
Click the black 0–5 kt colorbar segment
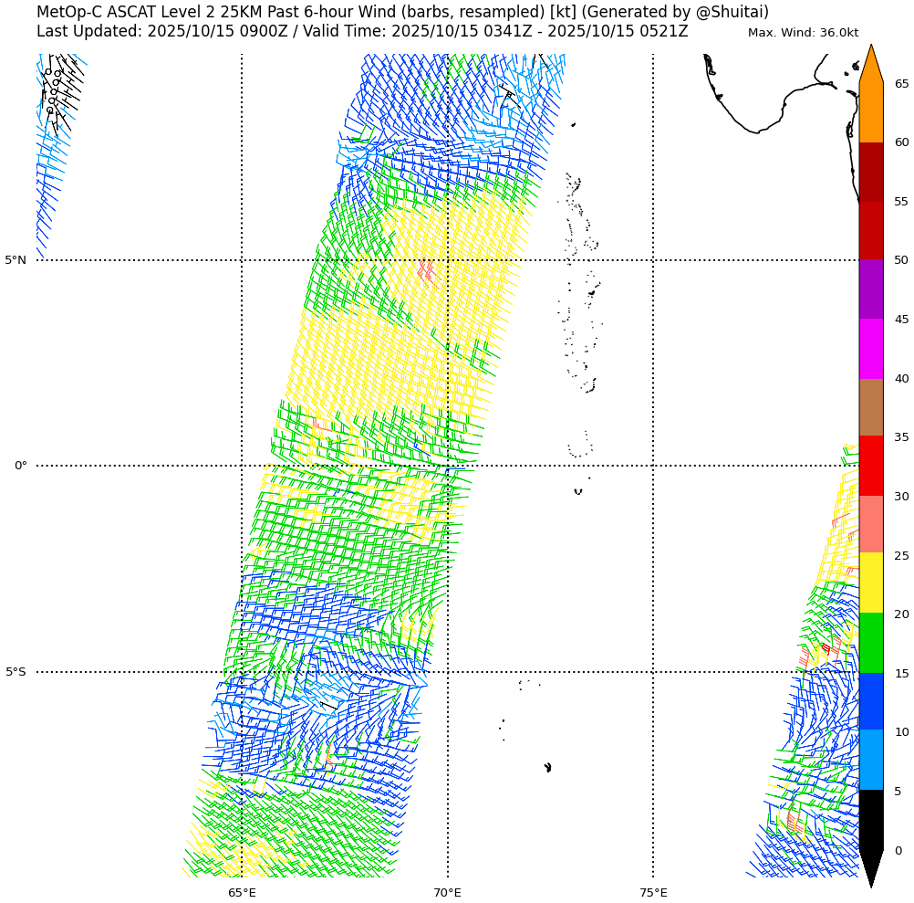[x=871, y=819]
